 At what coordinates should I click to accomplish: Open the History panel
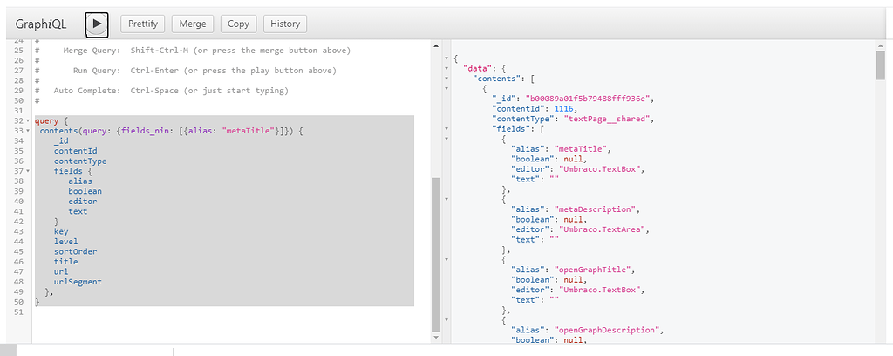pos(285,24)
